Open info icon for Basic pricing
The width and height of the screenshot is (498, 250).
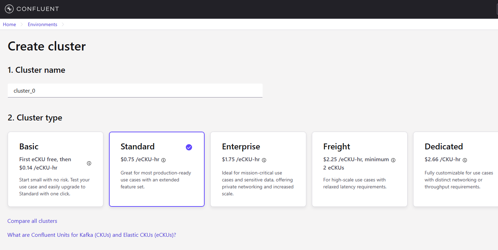(x=89, y=163)
